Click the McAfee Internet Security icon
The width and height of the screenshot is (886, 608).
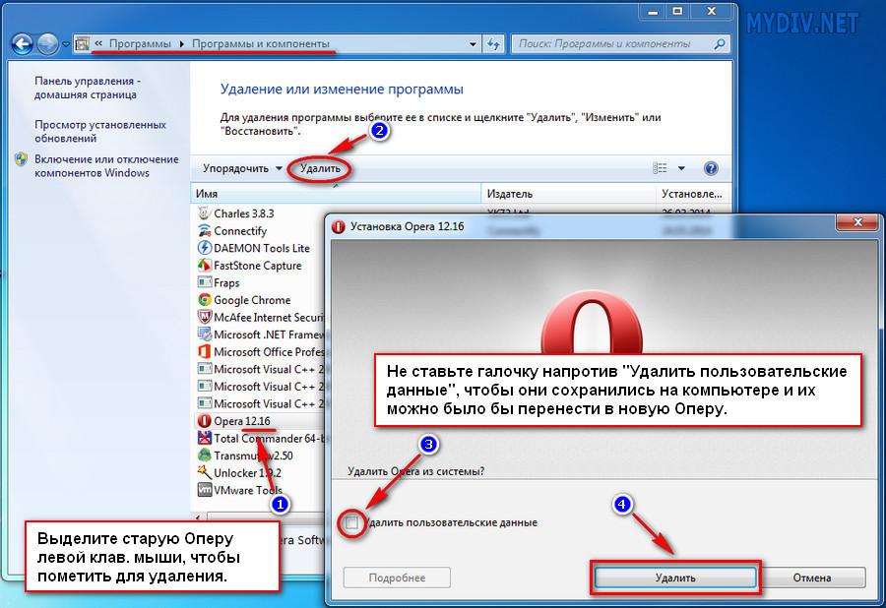pos(204,317)
